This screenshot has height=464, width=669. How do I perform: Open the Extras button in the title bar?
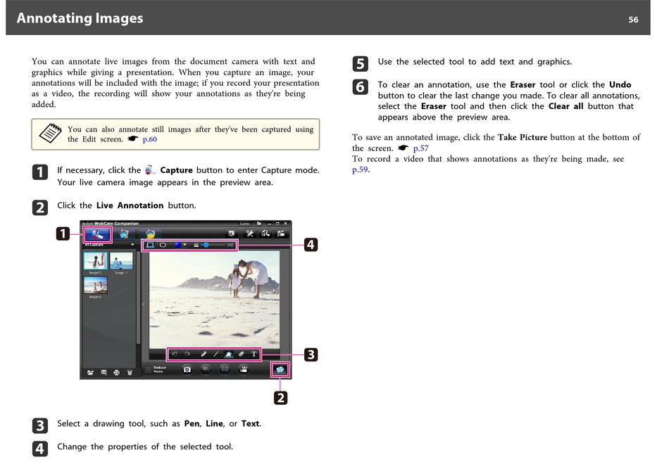[244, 224]
